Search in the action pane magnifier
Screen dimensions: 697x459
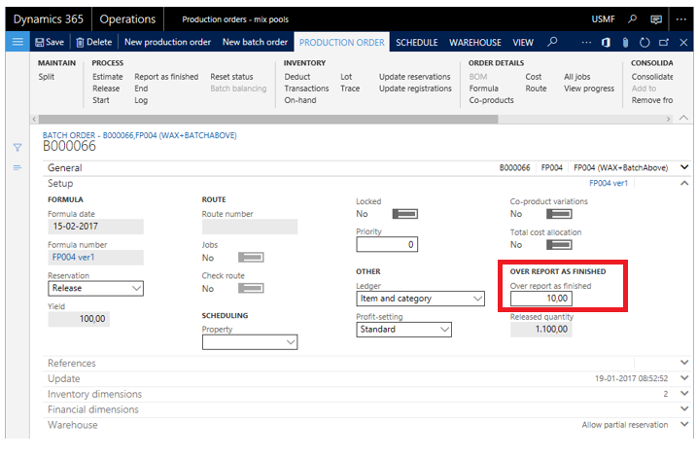(x=552, y=42)
